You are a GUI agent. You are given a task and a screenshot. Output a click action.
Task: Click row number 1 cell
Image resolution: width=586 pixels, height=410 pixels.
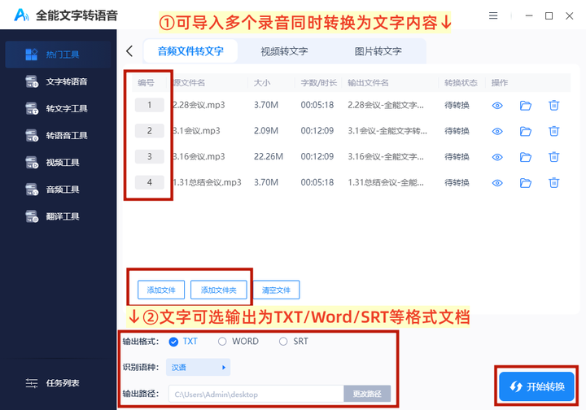(150, 105)
